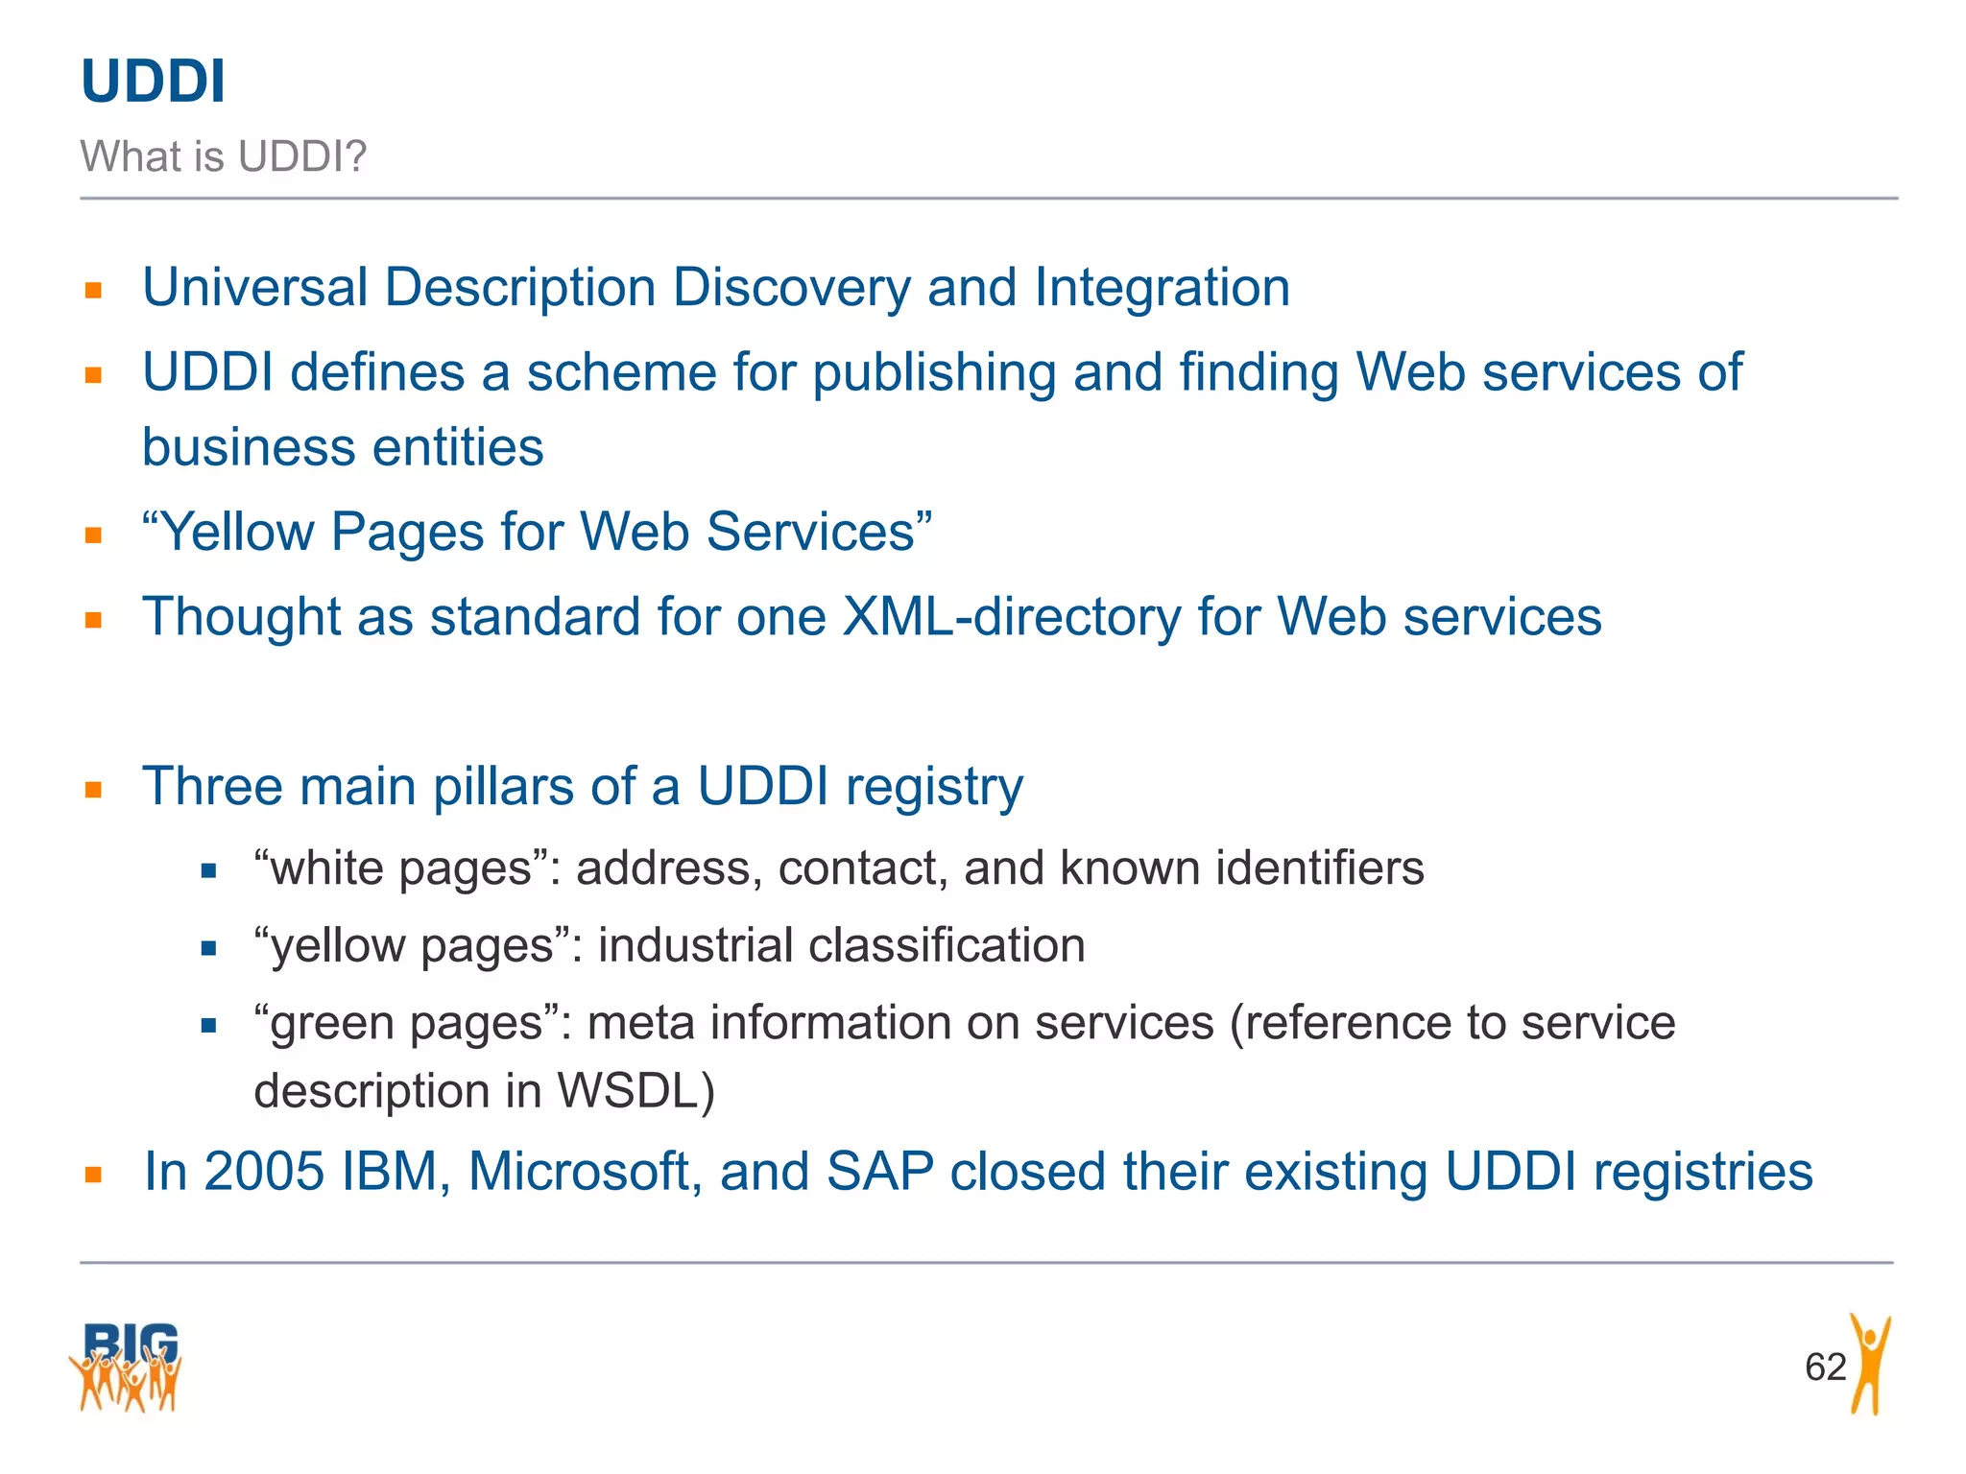Click the orange bullet before In 2005 IBM
The width and height of the screenshot is (1966, 1474).
click(93, 1175)
